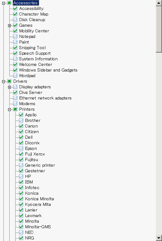Select the Diconix tree item label

(x=32, y=143)
